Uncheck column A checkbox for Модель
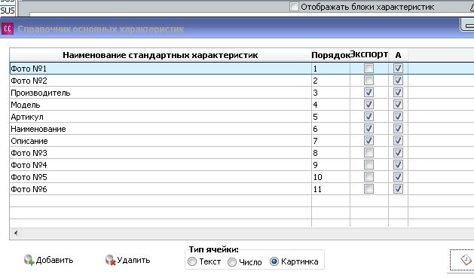 pos(398,105)
